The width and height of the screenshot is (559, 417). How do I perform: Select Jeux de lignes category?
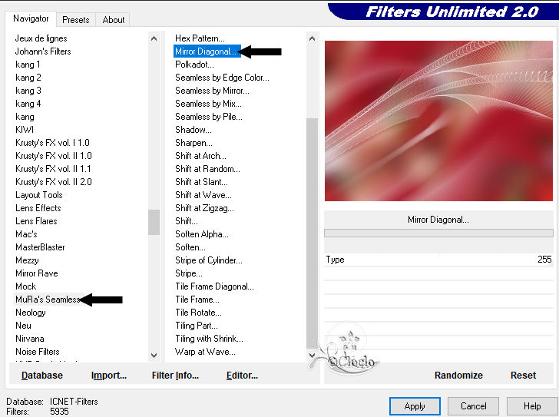tap(41, 38)
